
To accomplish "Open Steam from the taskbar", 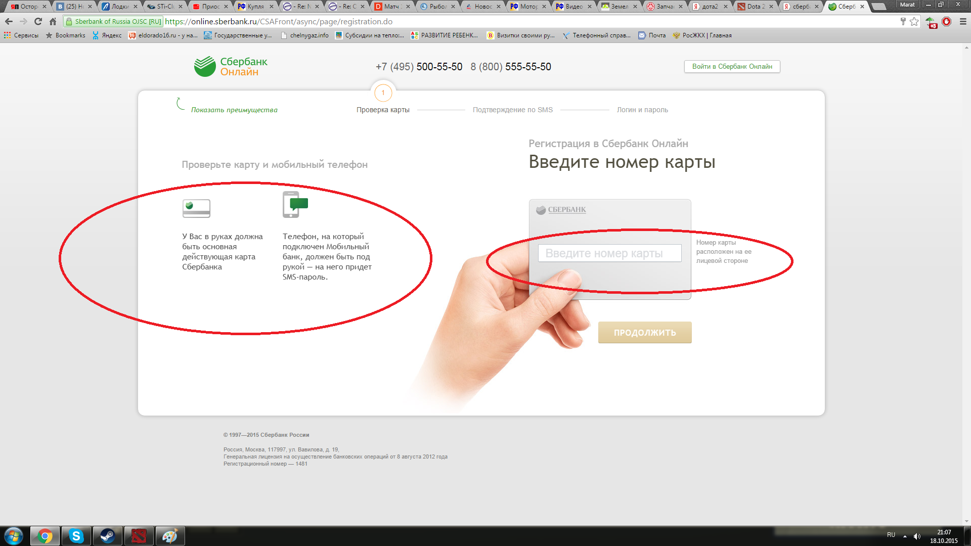I will (x=107, y=536).
